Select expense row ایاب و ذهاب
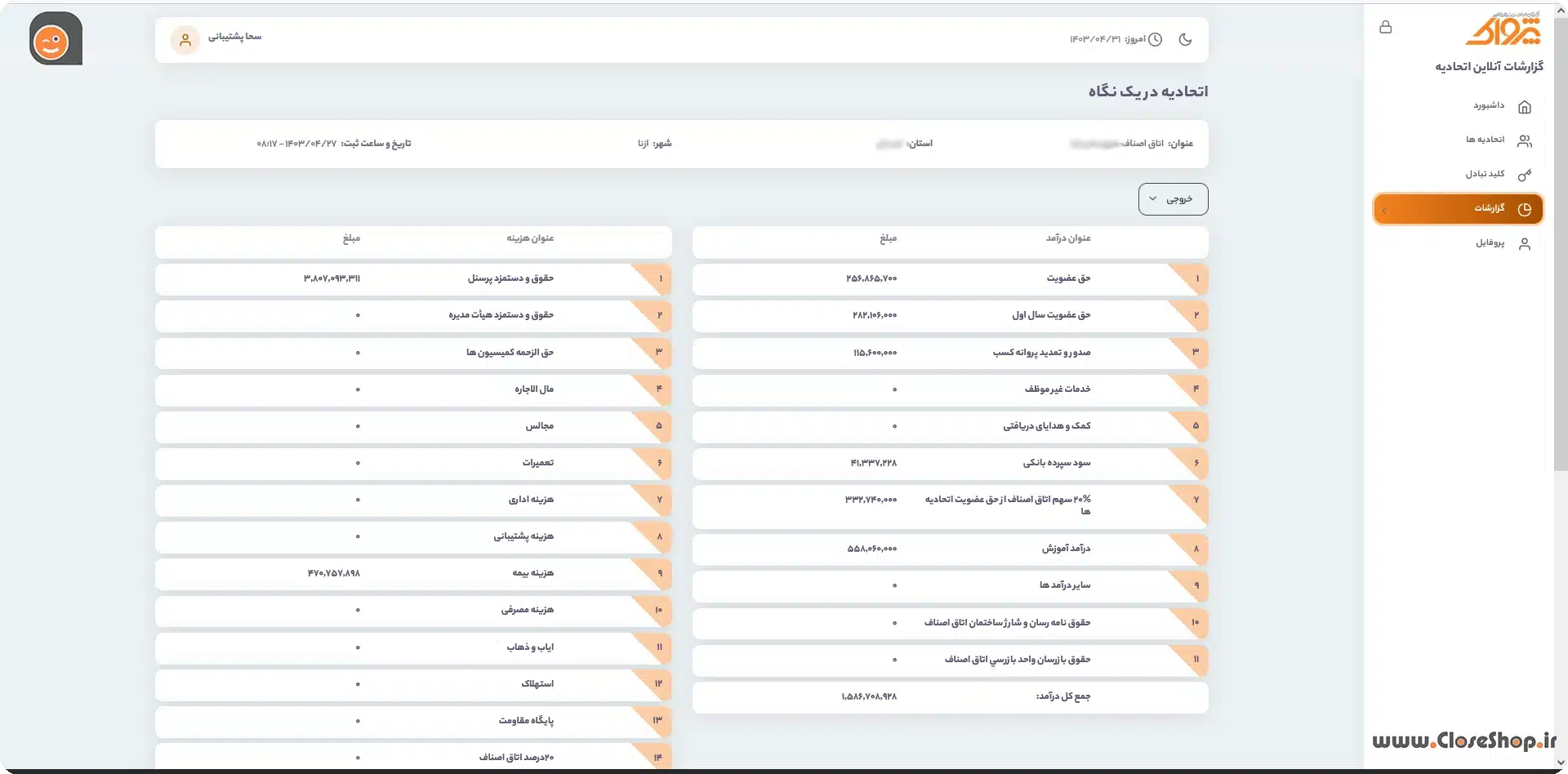This screenshot has width=1568, height=774. pyautogui.click(x=413, y=647)
